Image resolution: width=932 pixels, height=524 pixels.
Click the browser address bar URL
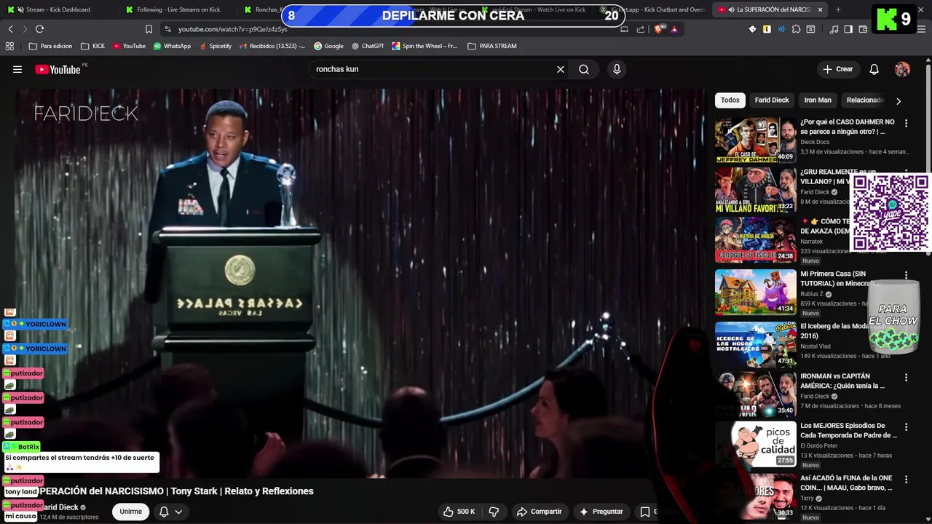233,29
